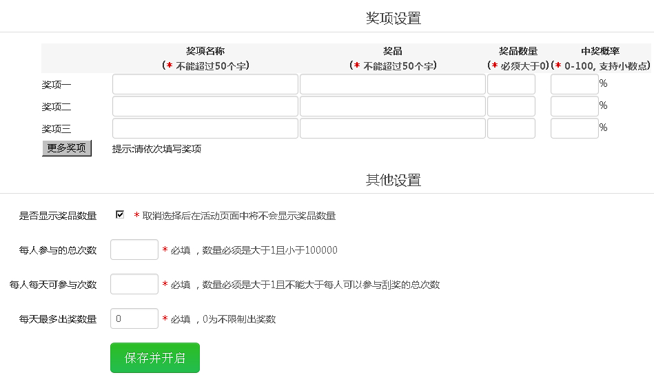Viewport: 654px width, 375px height.
Task: Click the 奖项三 winning probability field
Action: tap(574, 129)
